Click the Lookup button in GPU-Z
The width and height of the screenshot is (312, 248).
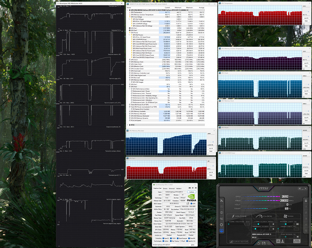(191, 192)
